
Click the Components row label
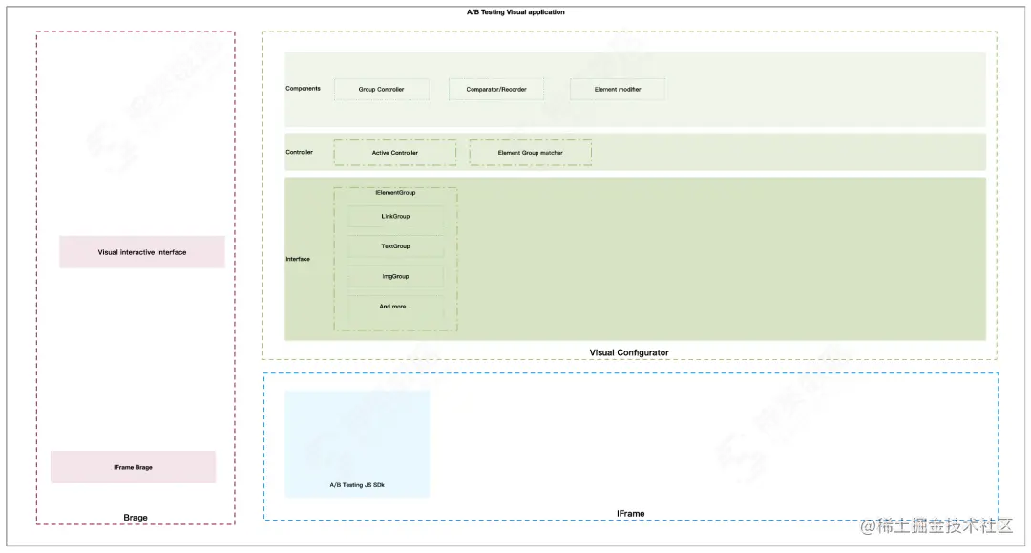tap(304, 88)
